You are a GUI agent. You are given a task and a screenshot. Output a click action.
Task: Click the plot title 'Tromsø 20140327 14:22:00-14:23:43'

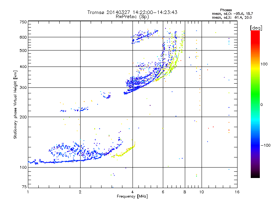[x=132, y=12]
